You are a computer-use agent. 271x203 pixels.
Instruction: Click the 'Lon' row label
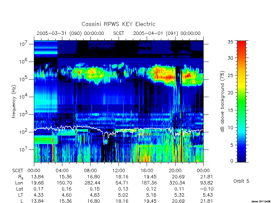[19, 183]
